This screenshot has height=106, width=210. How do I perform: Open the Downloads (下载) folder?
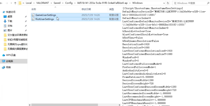(10, 21)
